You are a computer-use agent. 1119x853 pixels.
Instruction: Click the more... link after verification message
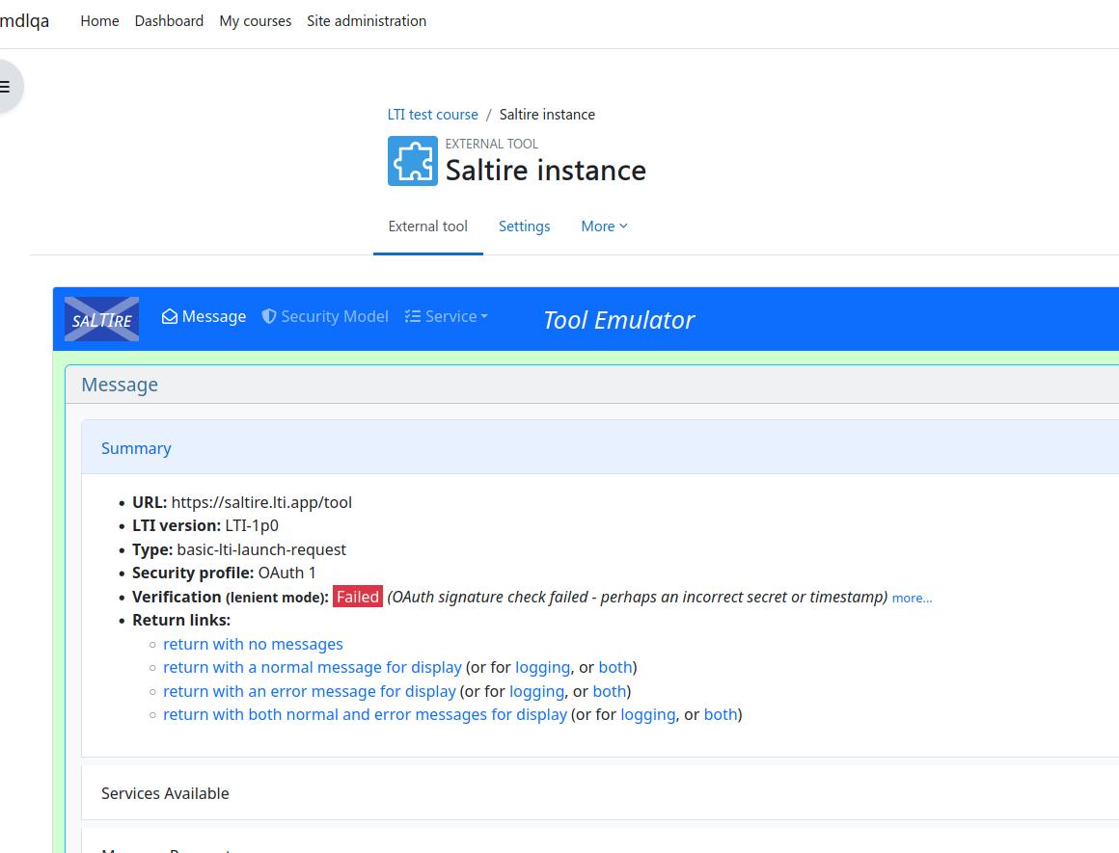pyautogui.click(x=912, y=598)
